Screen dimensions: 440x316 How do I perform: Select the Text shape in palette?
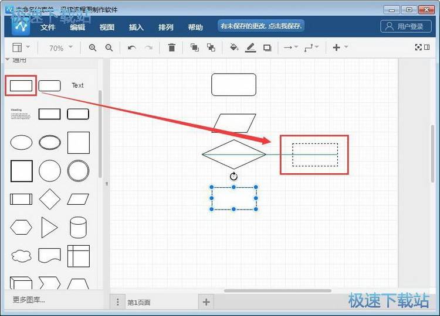77,85
